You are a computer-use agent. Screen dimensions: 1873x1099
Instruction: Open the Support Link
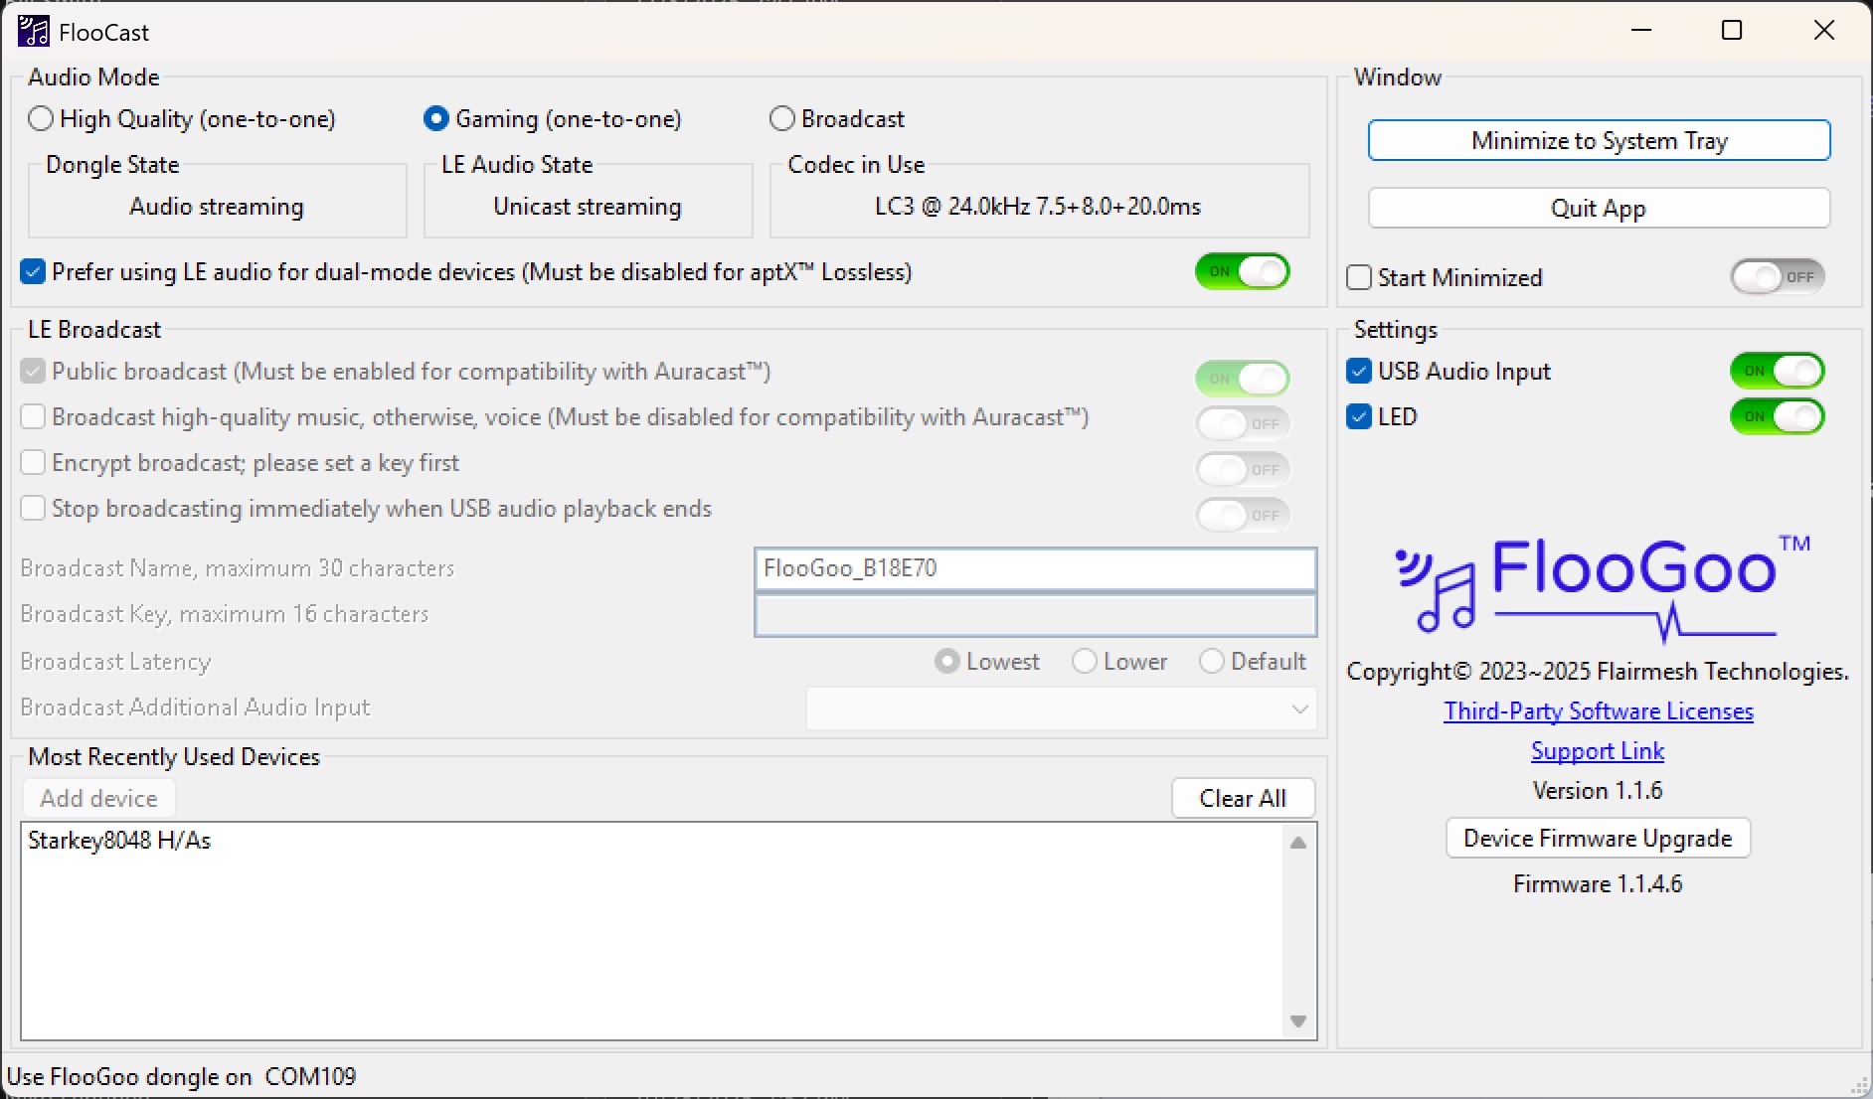(x=1597, y=751)
